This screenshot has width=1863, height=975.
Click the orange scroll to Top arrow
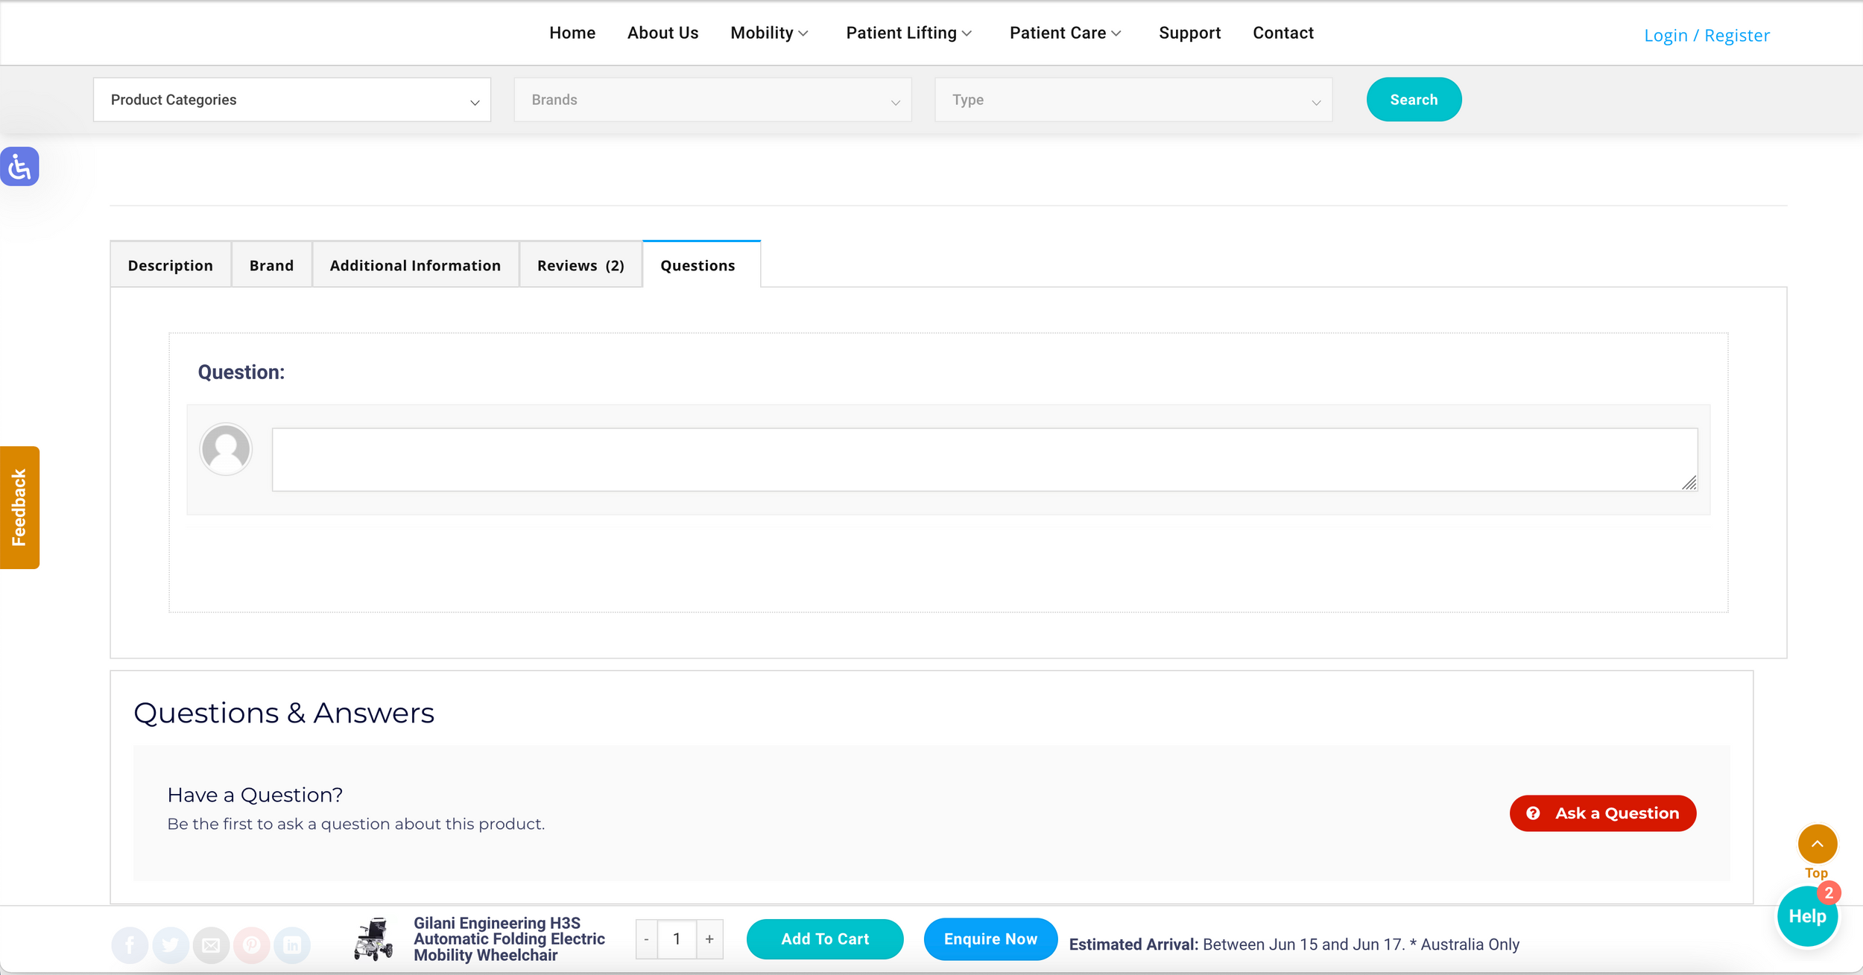click(1817, 844)
